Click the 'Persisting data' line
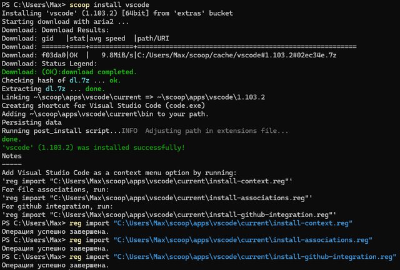The image size is (400, 270). pos(32,122)
